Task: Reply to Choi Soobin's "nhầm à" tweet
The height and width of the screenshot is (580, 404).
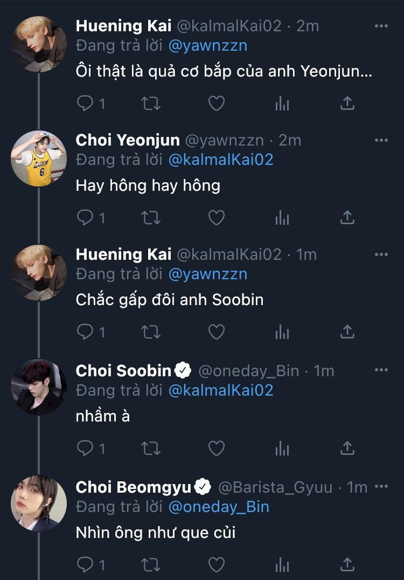Action: (x=86, y=448)
